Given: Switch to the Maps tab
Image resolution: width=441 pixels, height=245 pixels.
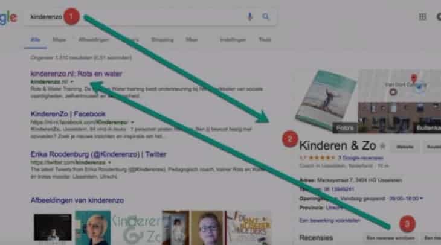Looking at the screenshot, I should coord(59,40).
